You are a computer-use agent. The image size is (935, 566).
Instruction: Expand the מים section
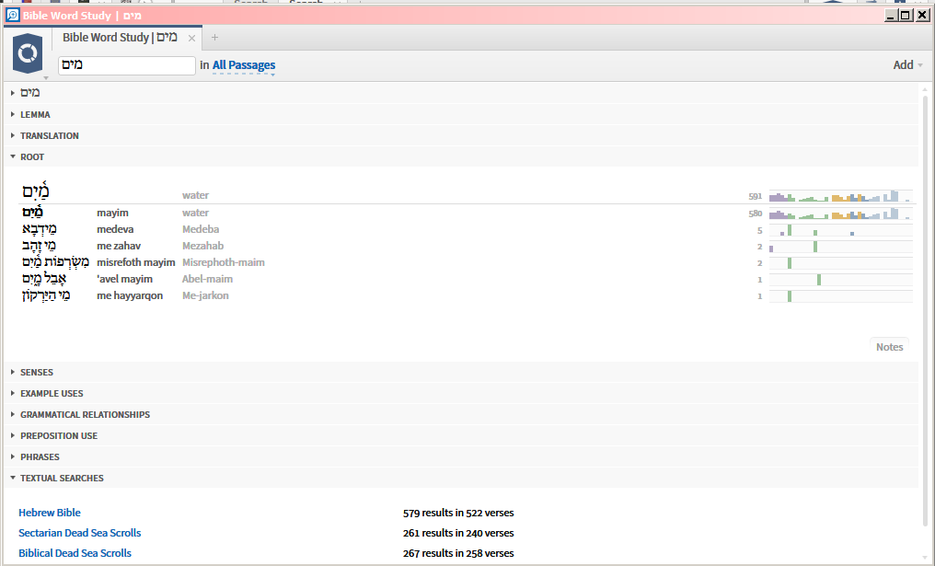13,93
